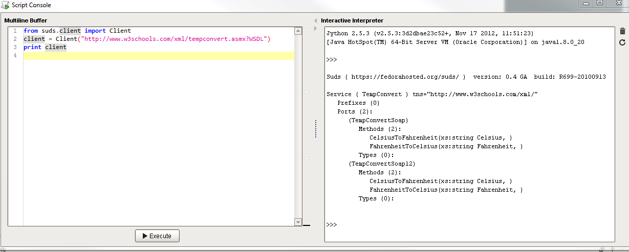Image resolution: width=629 pixels, height=252 pixels.
Task: Click the 'from suds.client import Client' line
Action: pyautogui.click(x=77, y=31)
